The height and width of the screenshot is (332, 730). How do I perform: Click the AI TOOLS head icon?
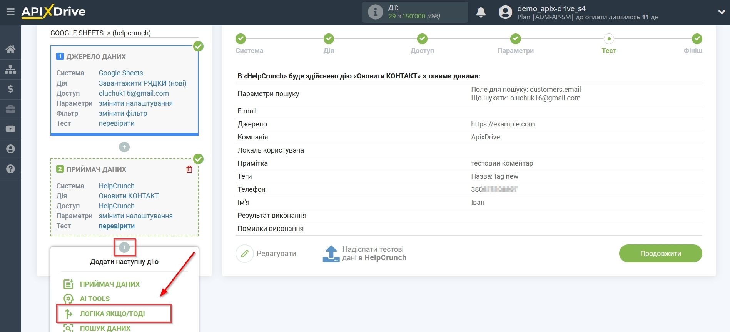click(68, 299)
